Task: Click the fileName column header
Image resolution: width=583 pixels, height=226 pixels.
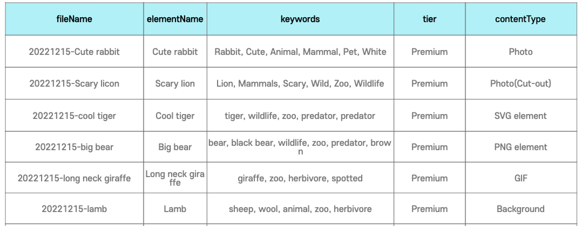Action: 74,19
